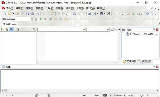Open the 工具(T) menu
The height and width of the screenshot is (97, 160).
80,8
